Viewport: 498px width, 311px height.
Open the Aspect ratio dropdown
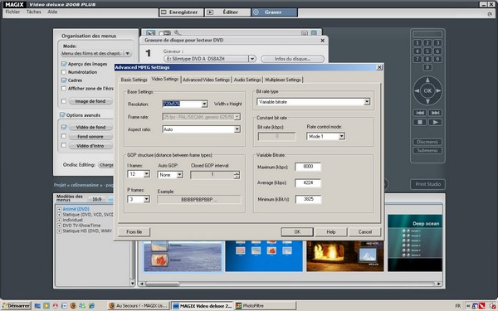(x=237, y=129)
